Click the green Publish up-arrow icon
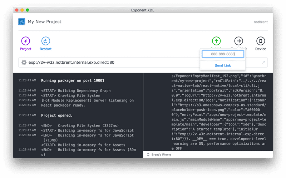This screenshot has width=286, height=178. 216,41
